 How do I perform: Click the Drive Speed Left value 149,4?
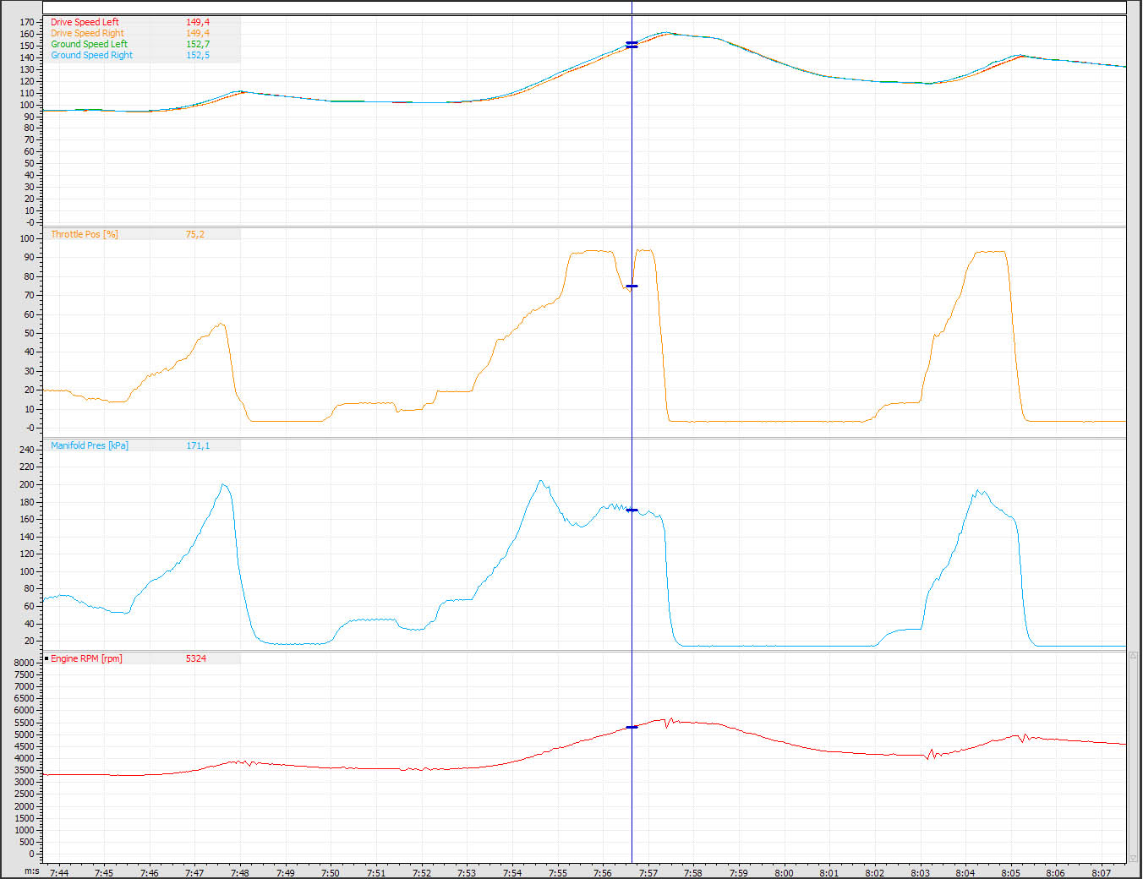198,22
